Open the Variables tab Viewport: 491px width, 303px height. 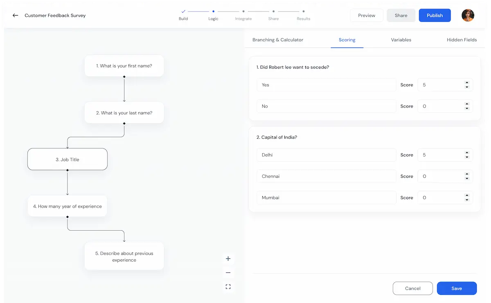[401, 40]
